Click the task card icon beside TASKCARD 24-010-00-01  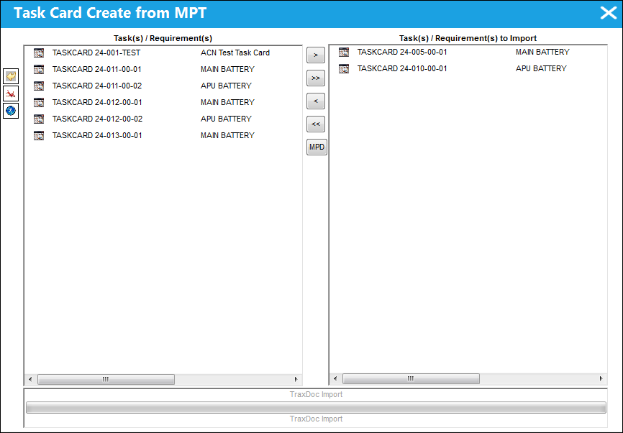[x=344, y=69]
